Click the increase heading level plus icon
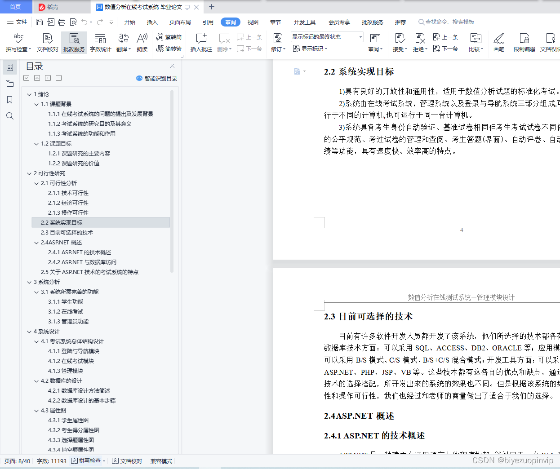 coord(48,78)
